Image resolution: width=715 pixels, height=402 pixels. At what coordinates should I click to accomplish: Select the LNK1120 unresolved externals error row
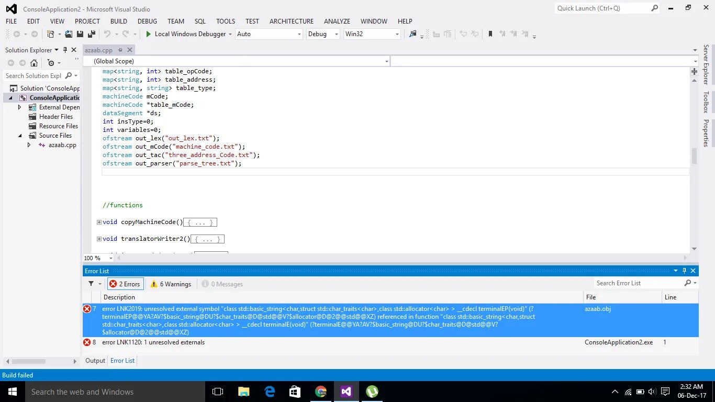click(x=390, y=342)
